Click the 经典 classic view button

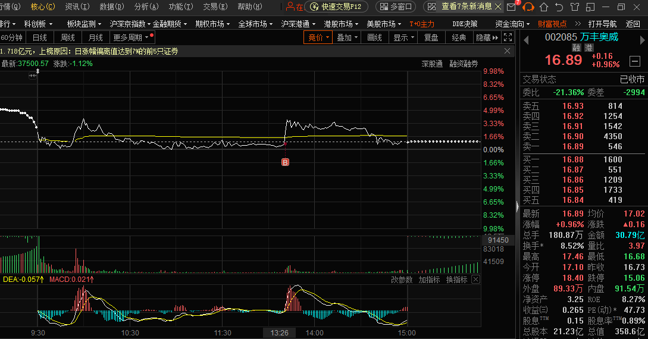tap(459, 37)
